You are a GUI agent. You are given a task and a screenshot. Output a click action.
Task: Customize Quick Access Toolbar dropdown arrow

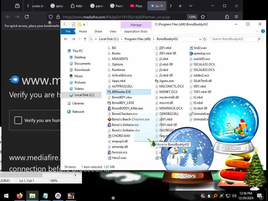(84, 25)
